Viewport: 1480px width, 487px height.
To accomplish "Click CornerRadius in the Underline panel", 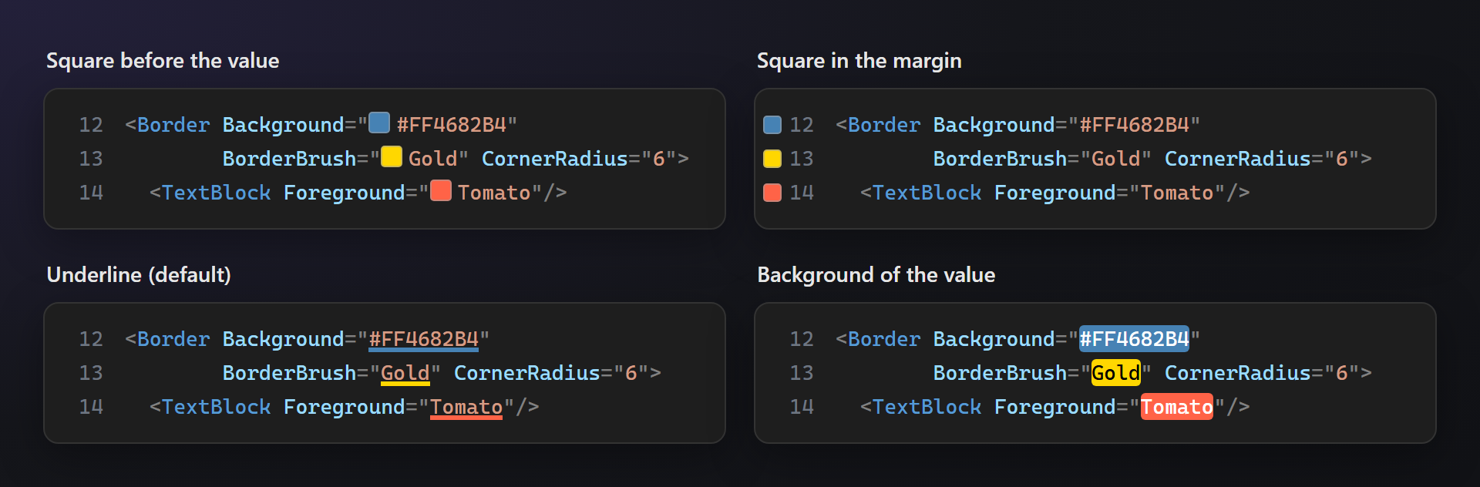I will point(527,373).
